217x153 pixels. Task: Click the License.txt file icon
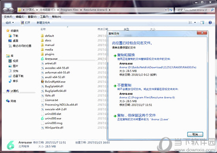pyautogui.click(x=42, y=100)
